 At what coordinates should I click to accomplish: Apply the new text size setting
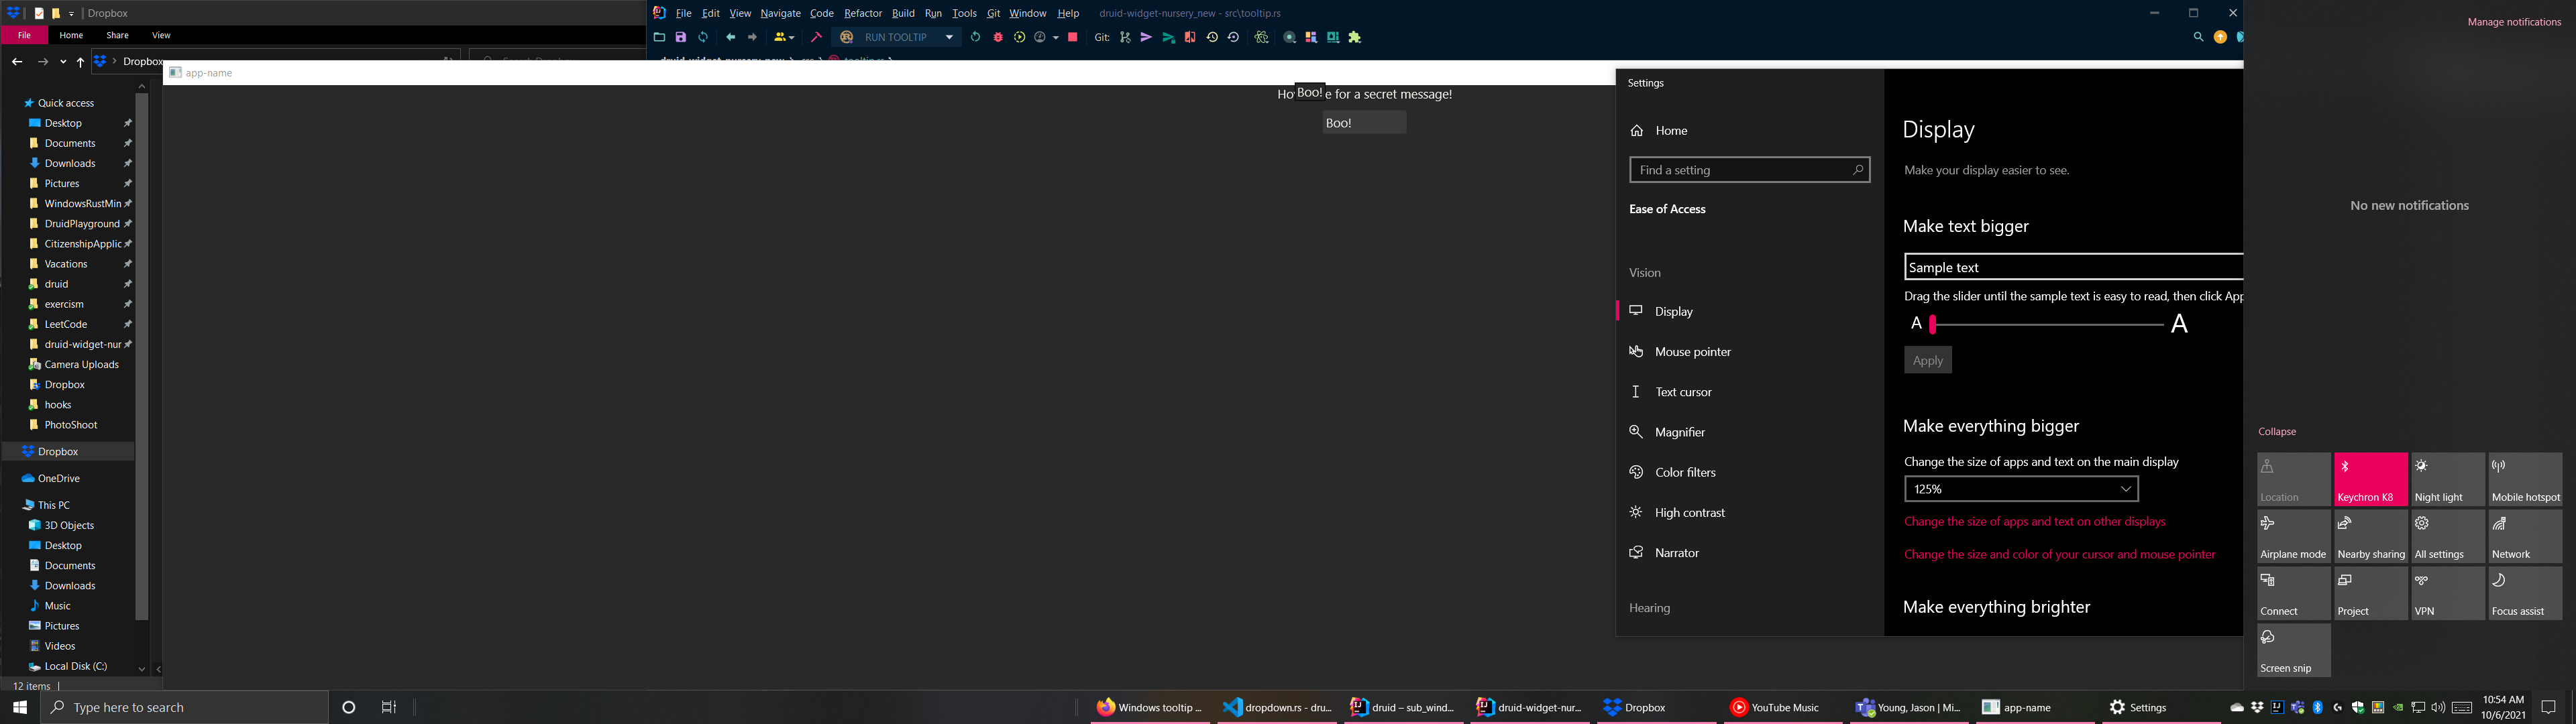pos(1927,360)
